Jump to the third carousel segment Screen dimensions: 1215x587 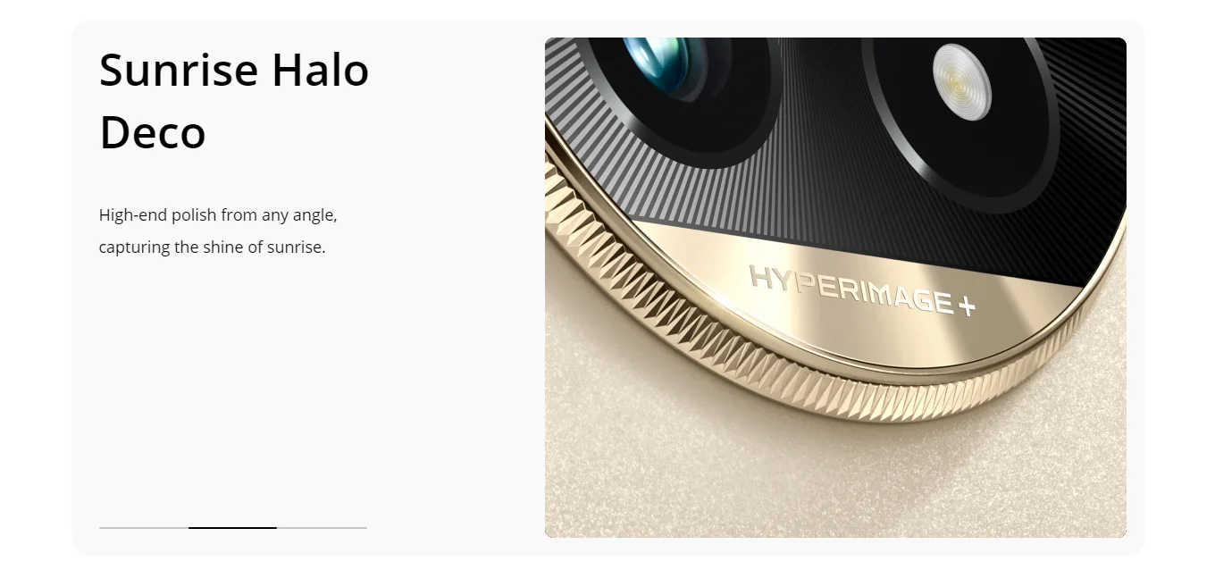click(x=322, y=528)
